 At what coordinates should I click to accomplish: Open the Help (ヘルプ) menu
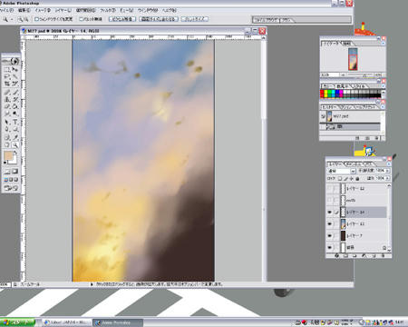(x=170, y=10)
